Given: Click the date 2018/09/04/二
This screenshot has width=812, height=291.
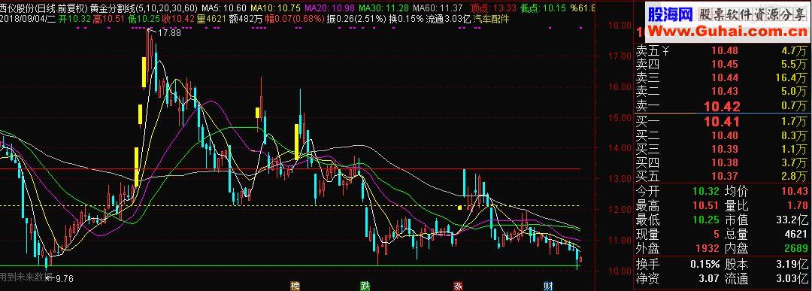Looking at the screenshot, I should point(28,19).
